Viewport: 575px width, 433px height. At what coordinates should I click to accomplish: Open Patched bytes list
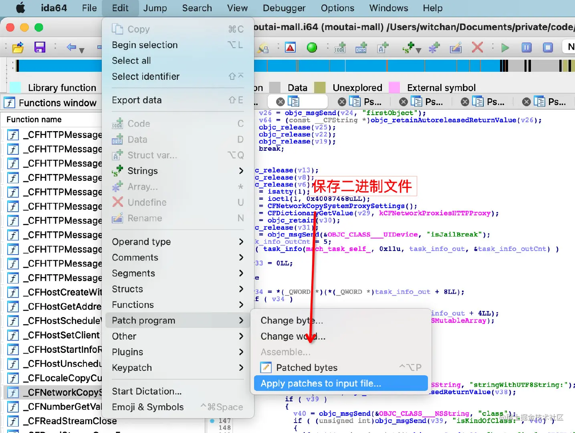[341, 368]
